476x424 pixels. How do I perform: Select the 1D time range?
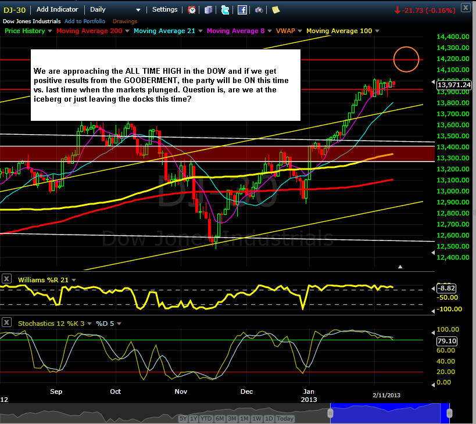(269, 419)
